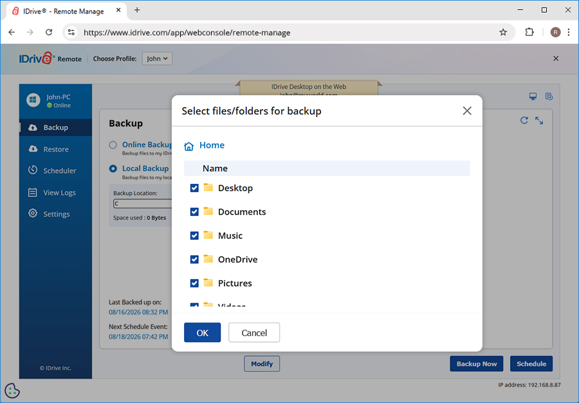The height and width of the screenshot is (403, 579).
Task: Click the Documents folder icon
Action: (x=208, y=211)
